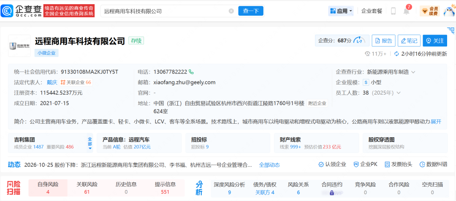Expand the 员工人数 year dropdown

coord(399,93)
